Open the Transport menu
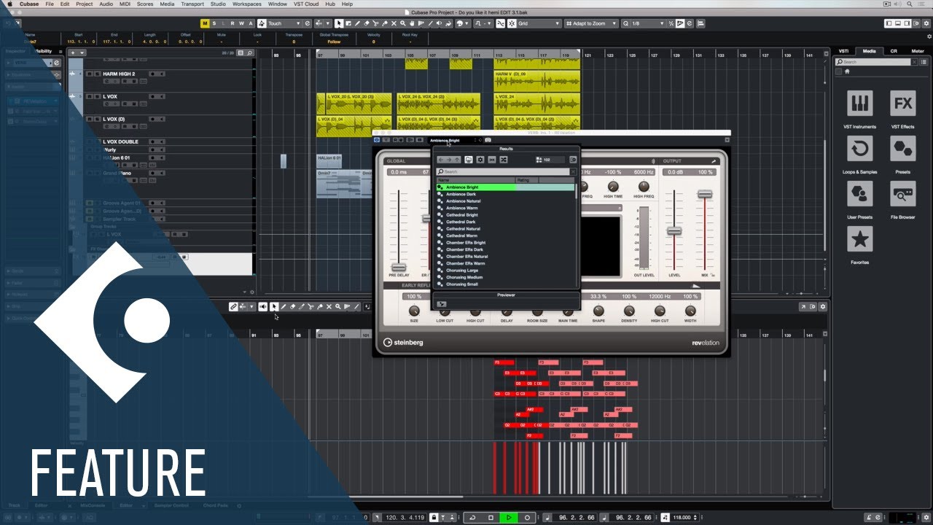Viewport: 933px width, 525px height. pos(192,4)
